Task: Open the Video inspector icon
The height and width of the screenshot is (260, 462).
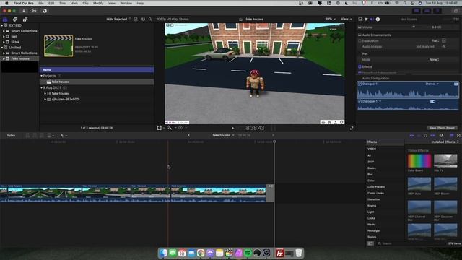Action: (x=360, y=19)
